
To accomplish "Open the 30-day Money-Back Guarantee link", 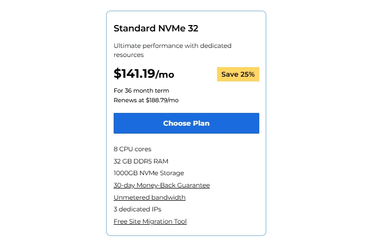I will pos(162,185).
